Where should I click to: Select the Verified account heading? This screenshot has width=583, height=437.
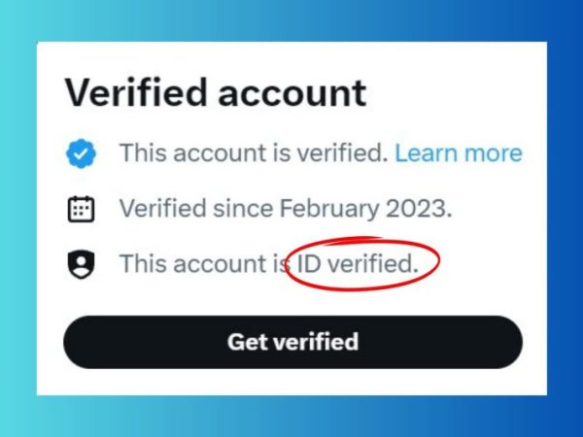[x=216, y=92]
